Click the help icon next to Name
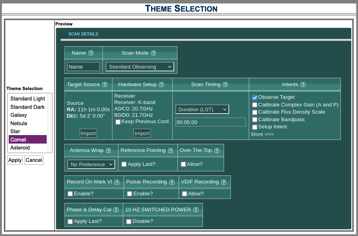The height and width of the screenshot is (236, 358). (91, 53)
